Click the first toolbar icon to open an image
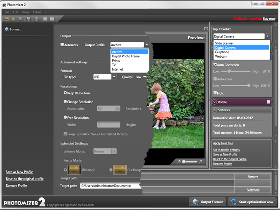 [7, 19]
